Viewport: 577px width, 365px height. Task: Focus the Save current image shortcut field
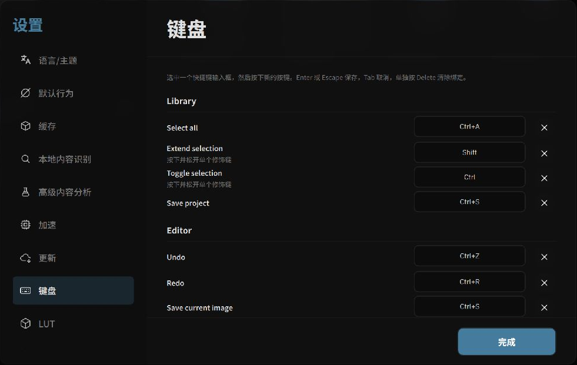pos(469,306)
